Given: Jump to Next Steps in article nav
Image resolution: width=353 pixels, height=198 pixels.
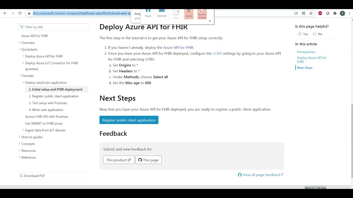Looking at the screenshot, I should 305,68.
